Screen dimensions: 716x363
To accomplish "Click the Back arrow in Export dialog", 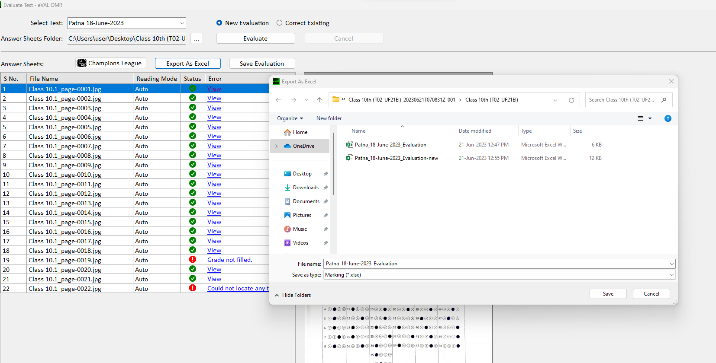I will coord(278,100).
